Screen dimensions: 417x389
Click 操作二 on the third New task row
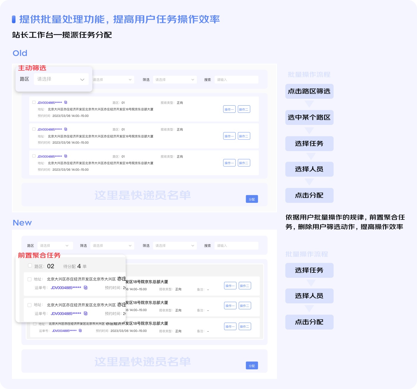click(x=245, y=327)
